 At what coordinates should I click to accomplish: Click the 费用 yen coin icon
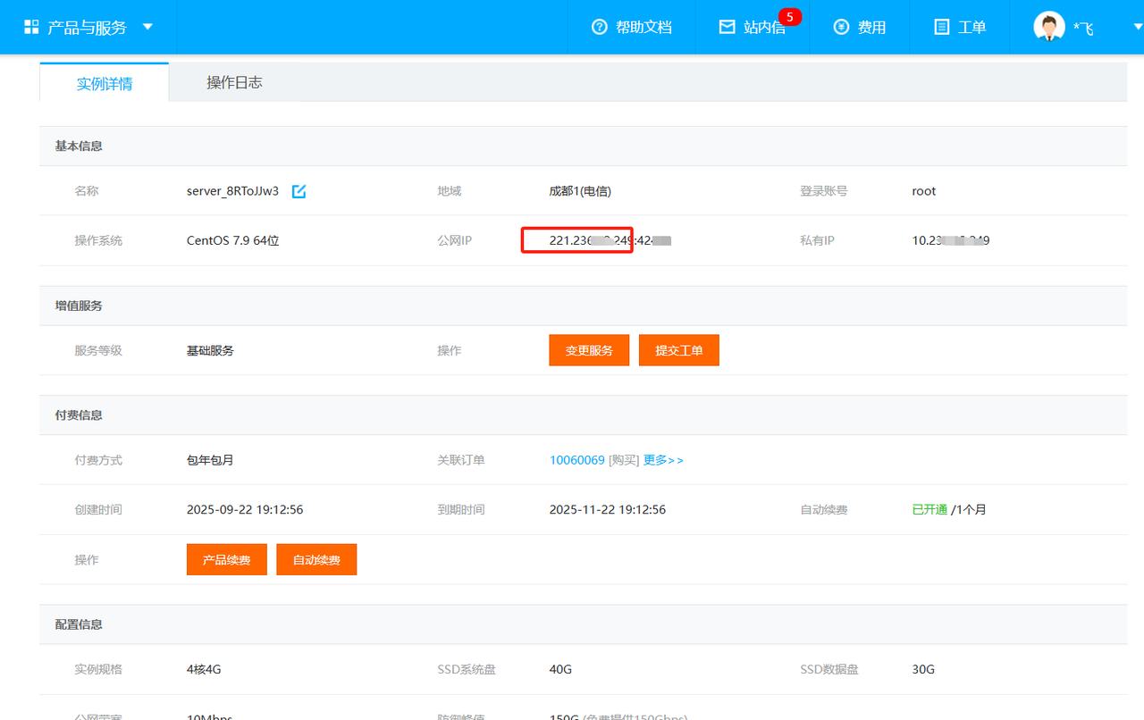click(x=841, y=27)
